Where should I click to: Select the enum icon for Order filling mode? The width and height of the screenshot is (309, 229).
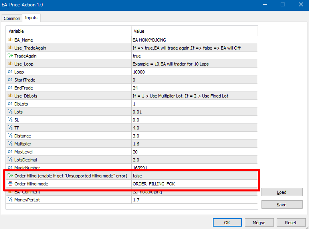10,183
